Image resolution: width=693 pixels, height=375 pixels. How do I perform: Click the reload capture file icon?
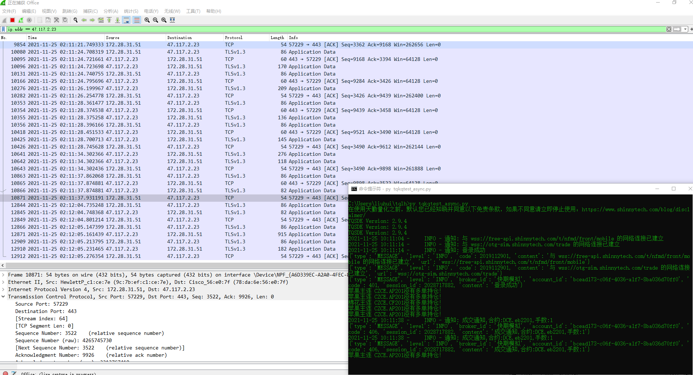pyautogui.click(x=65, y=20)
